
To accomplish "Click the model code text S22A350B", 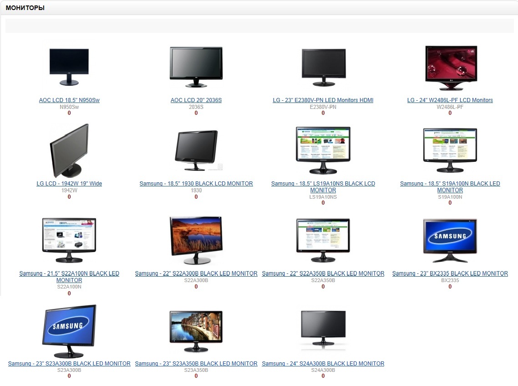I will (x=323, y=280).
